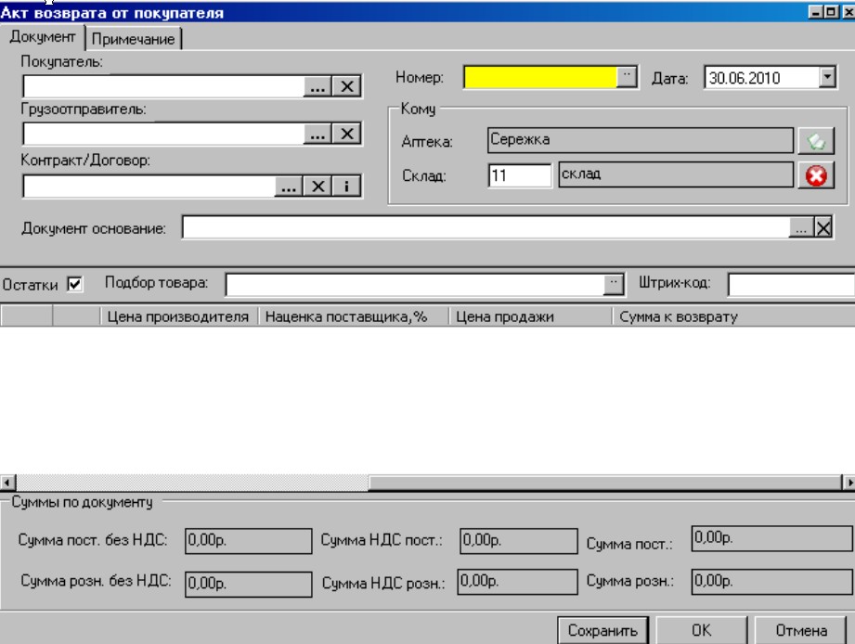The height and width of the screenshot is (644, 855).
Task: Show info for Контракт/Договор with i button
Action: tap(346, 187)
